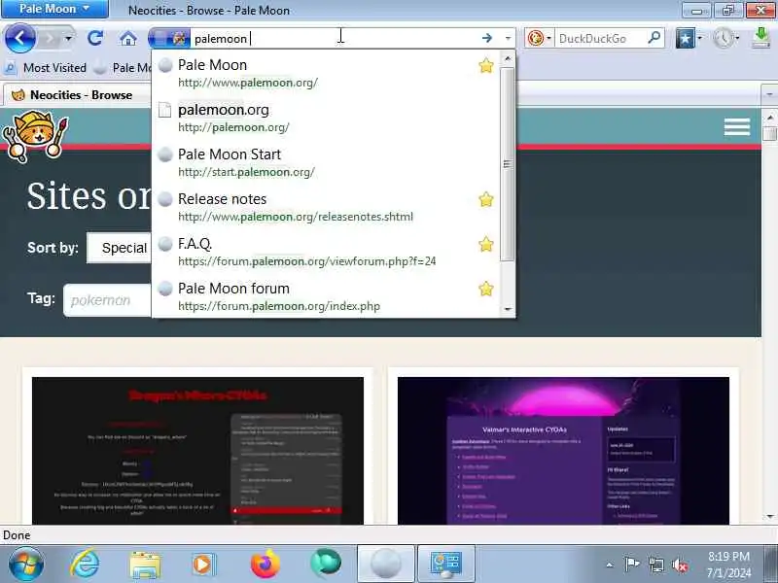Viewport: 778px width, 583px height.
Task: Select the palemoon.org suggestion
Action: pyautogui.click(x=326, y=118)
